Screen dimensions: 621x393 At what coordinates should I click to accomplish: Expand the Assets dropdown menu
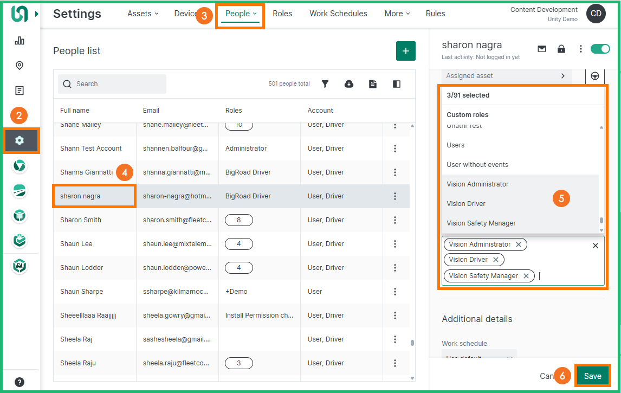(143, 14)
